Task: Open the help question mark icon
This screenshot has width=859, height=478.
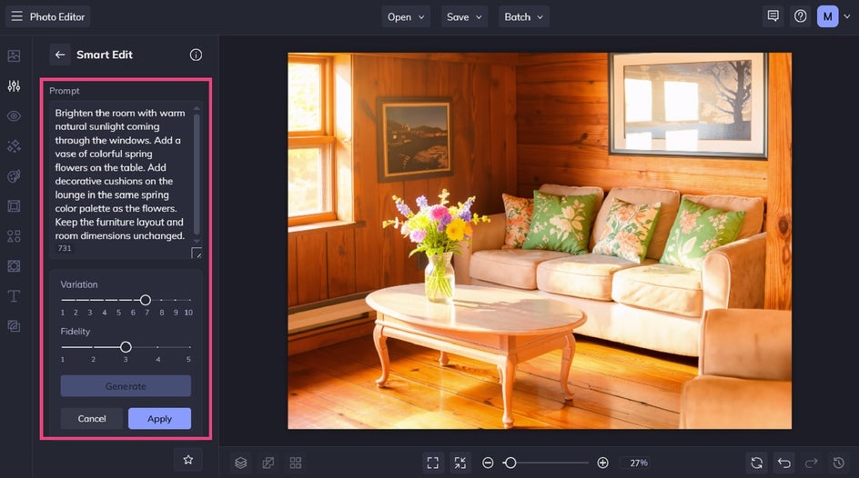Action: 801,16
